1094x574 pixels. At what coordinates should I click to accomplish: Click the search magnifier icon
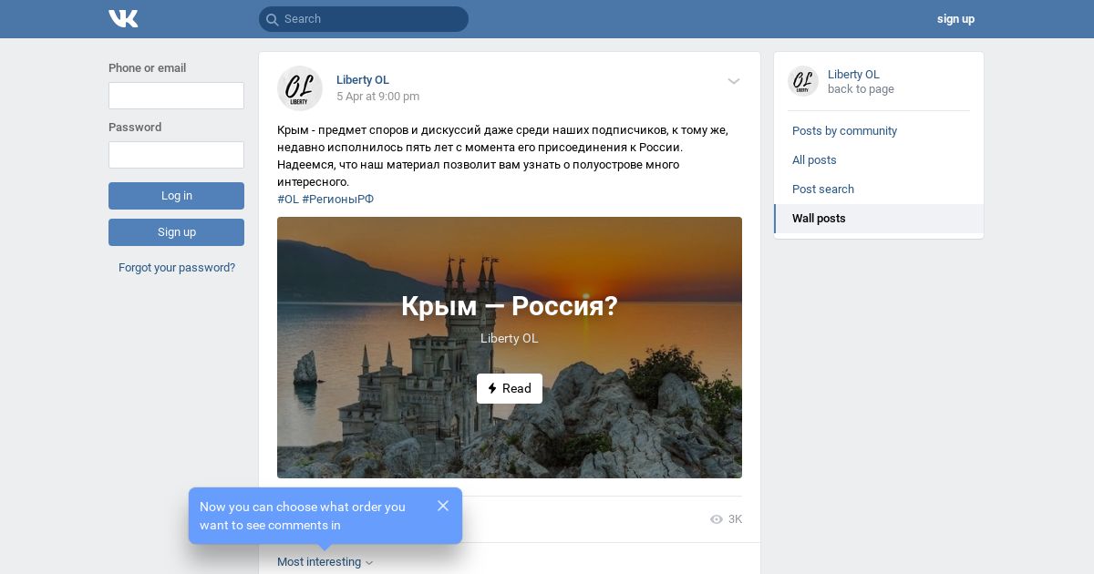[x=272, y=19]
